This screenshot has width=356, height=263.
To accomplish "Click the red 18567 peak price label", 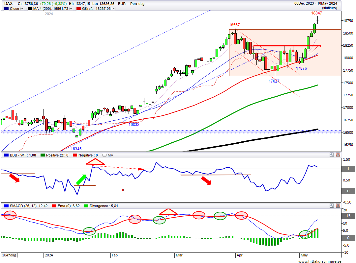I will tap(234, 25).
